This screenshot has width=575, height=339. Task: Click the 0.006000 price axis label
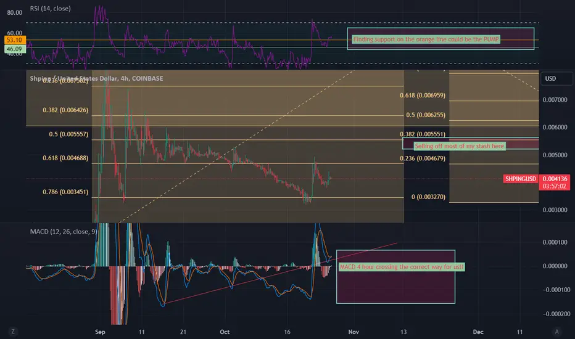[555, 127]
